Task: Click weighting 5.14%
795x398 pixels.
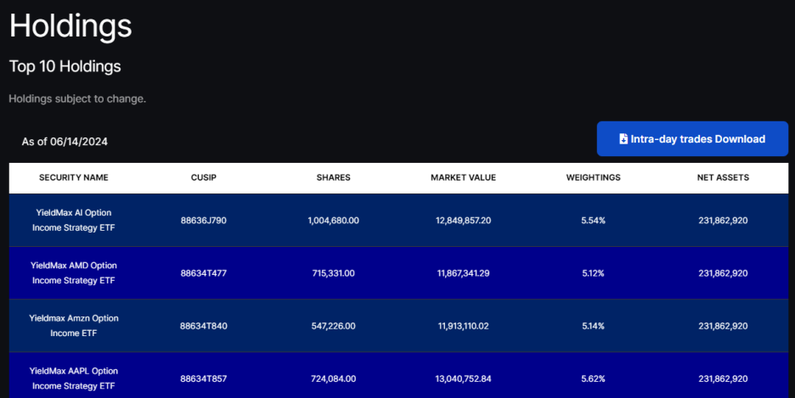Action: (593, 326)
